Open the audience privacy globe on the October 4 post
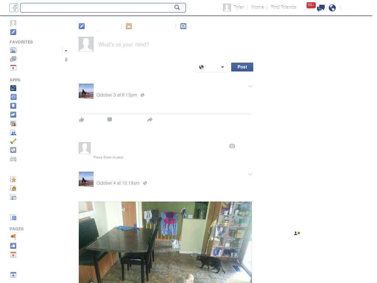 pyautogui.click(x=145, y=183)
